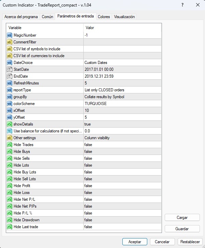The height and width of the screenshot is (248, 205).
Task: Click the icon next to CSV list of currencies
Action: pyautogui.click(x=10, y=56)
